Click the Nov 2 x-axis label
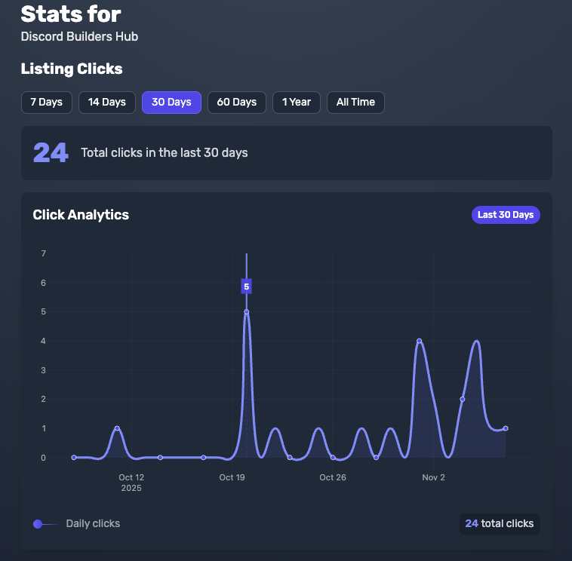Screen dimensions: 572x561 (x=433, y=478)
